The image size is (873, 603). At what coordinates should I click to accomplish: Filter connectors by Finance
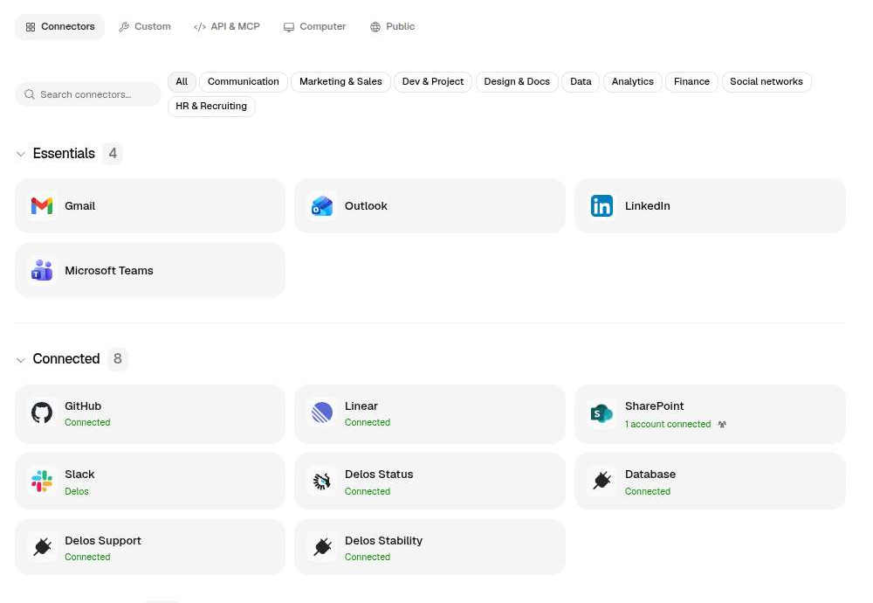coord(691,82)
